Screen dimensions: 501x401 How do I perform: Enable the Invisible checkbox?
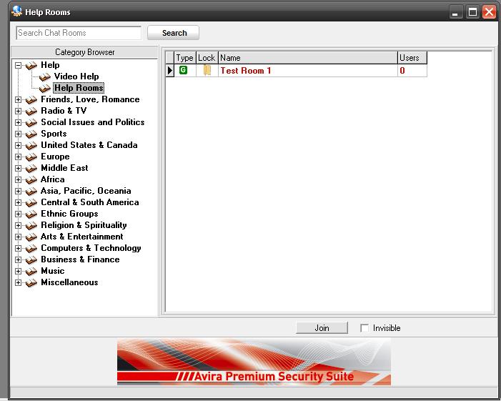(364, 328)
